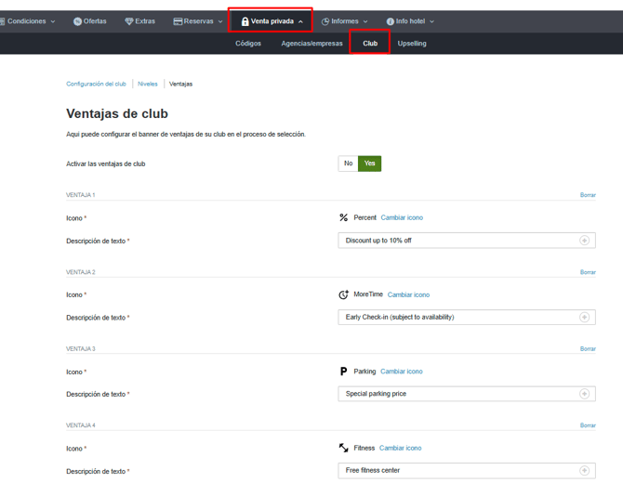Screen dimensions: 623x496
Task: Click Cambiar icono link next to Parking
Action: (402, 372)
